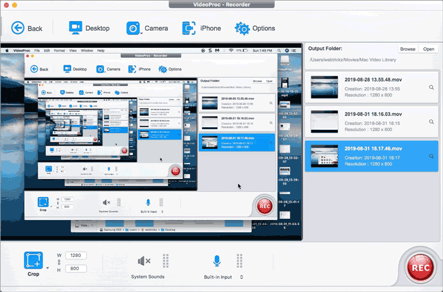This screenshot has width=443, height=292.
Task: Click the magnifier icon for 2019-08-31 18.17.46.mov
Action: tap(431, 156)
